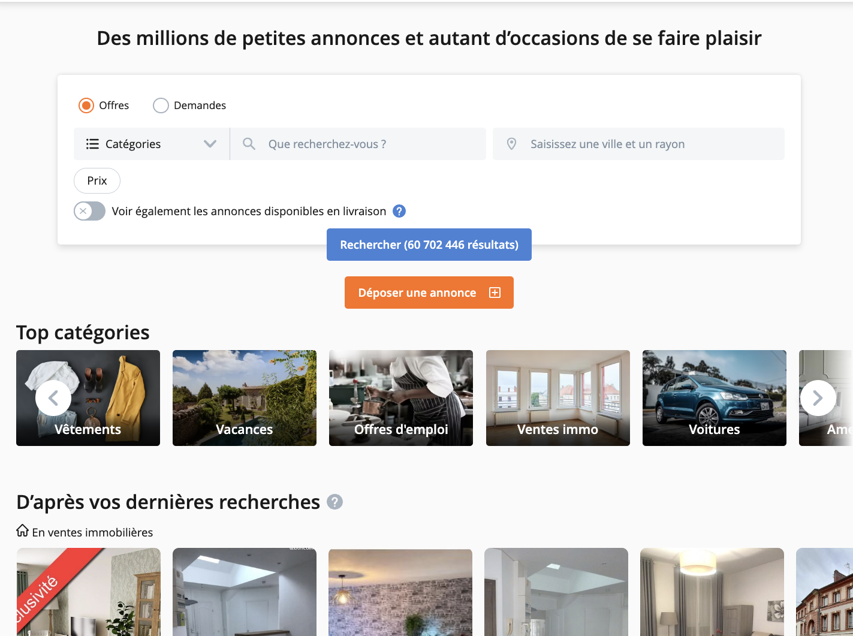The image size is (853, 636).
Task: Select the Offres radio button
Action: 86,106
